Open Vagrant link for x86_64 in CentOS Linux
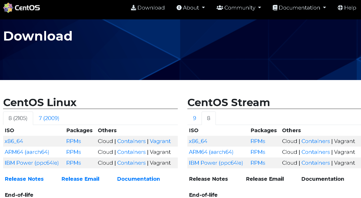The width and height of the screenshot is (361, 198). tap(160, 141)
